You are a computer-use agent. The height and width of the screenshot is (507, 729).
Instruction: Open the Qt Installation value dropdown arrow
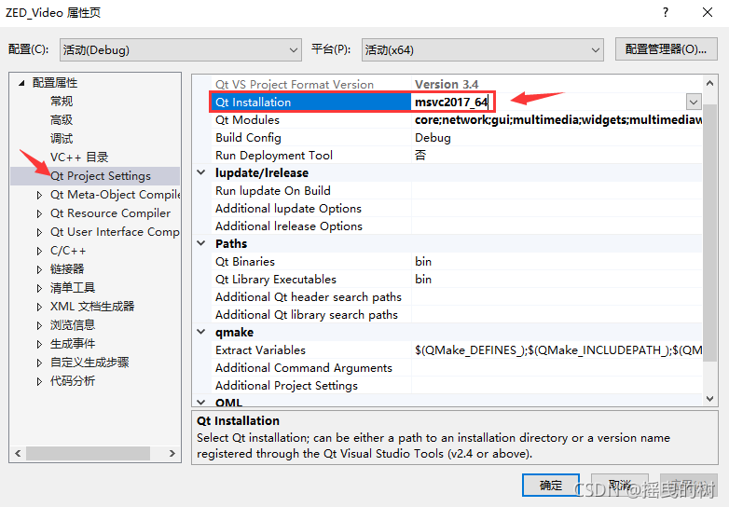coord(694,102)
